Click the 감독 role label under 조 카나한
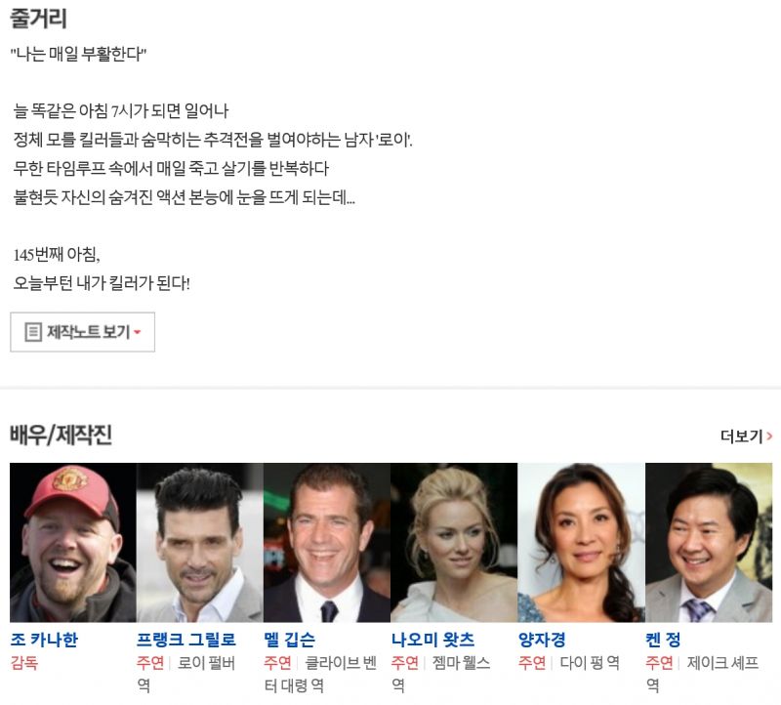The height and width of the screenshot is (705, 781). click(x=24, y=663)
